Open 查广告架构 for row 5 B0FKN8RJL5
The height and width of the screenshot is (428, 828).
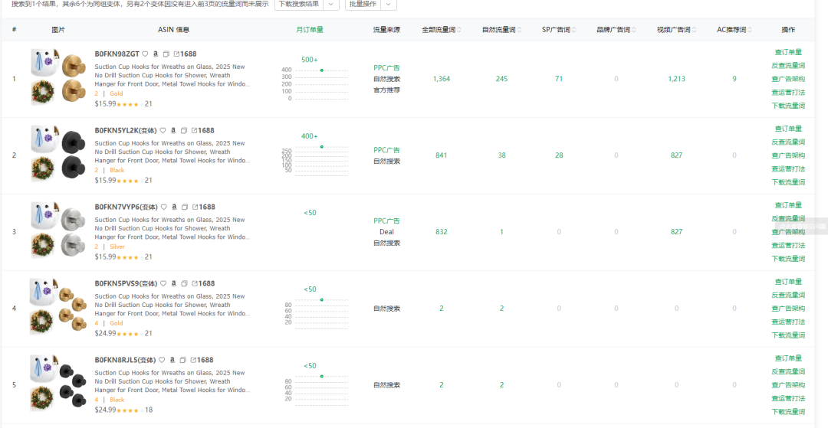tap(788, 385)
